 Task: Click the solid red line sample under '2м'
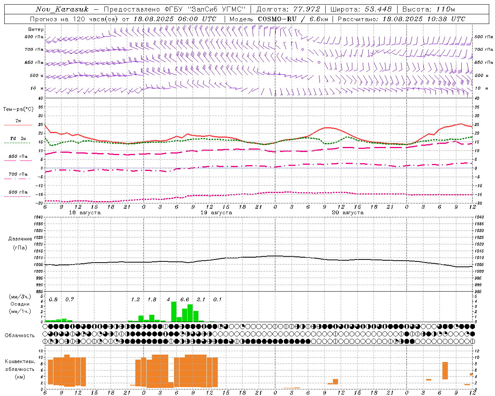pos(18,125)
